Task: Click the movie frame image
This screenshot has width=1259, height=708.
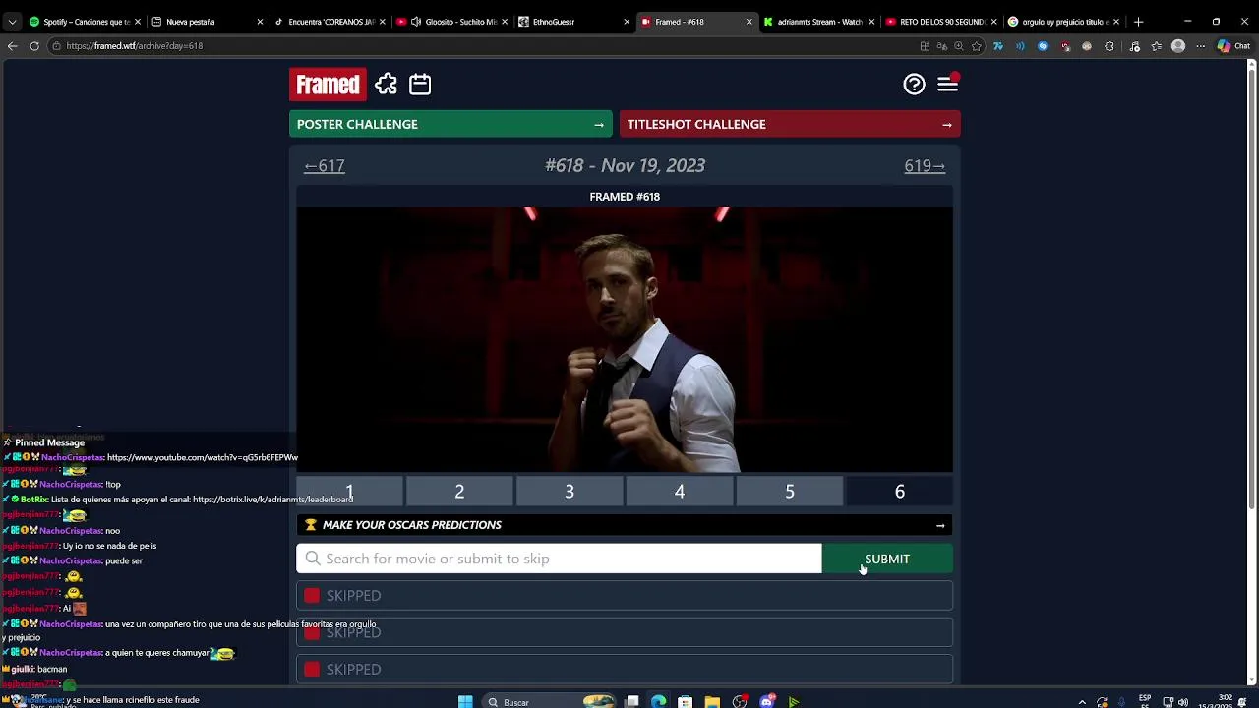Action: [x=625, y=339]
